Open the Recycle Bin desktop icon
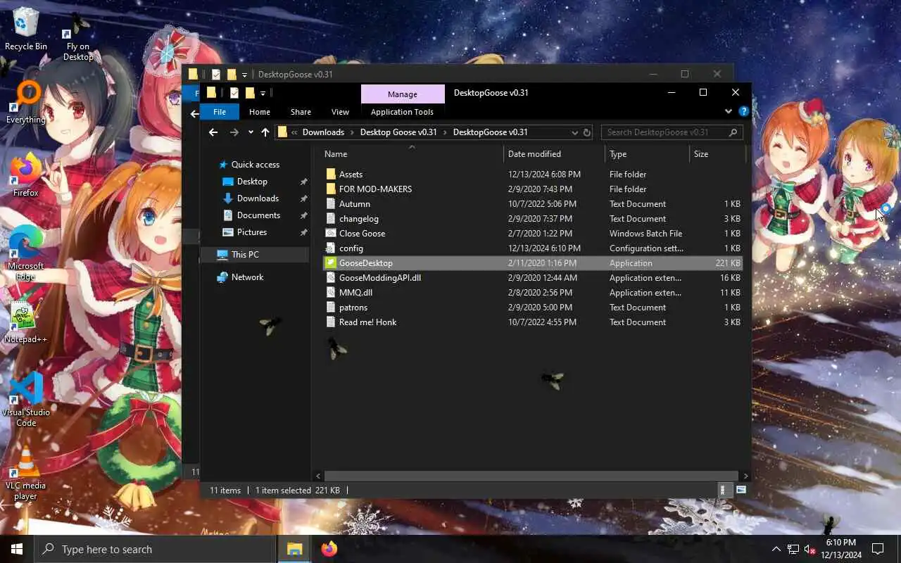Screen dimensions: 901x563 [x=26, y=29]
